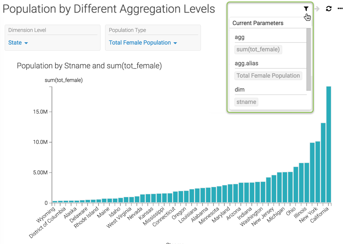Click the caret arrow next to State
The width and height of the screenshot is (347, 244).
(26, 43)
